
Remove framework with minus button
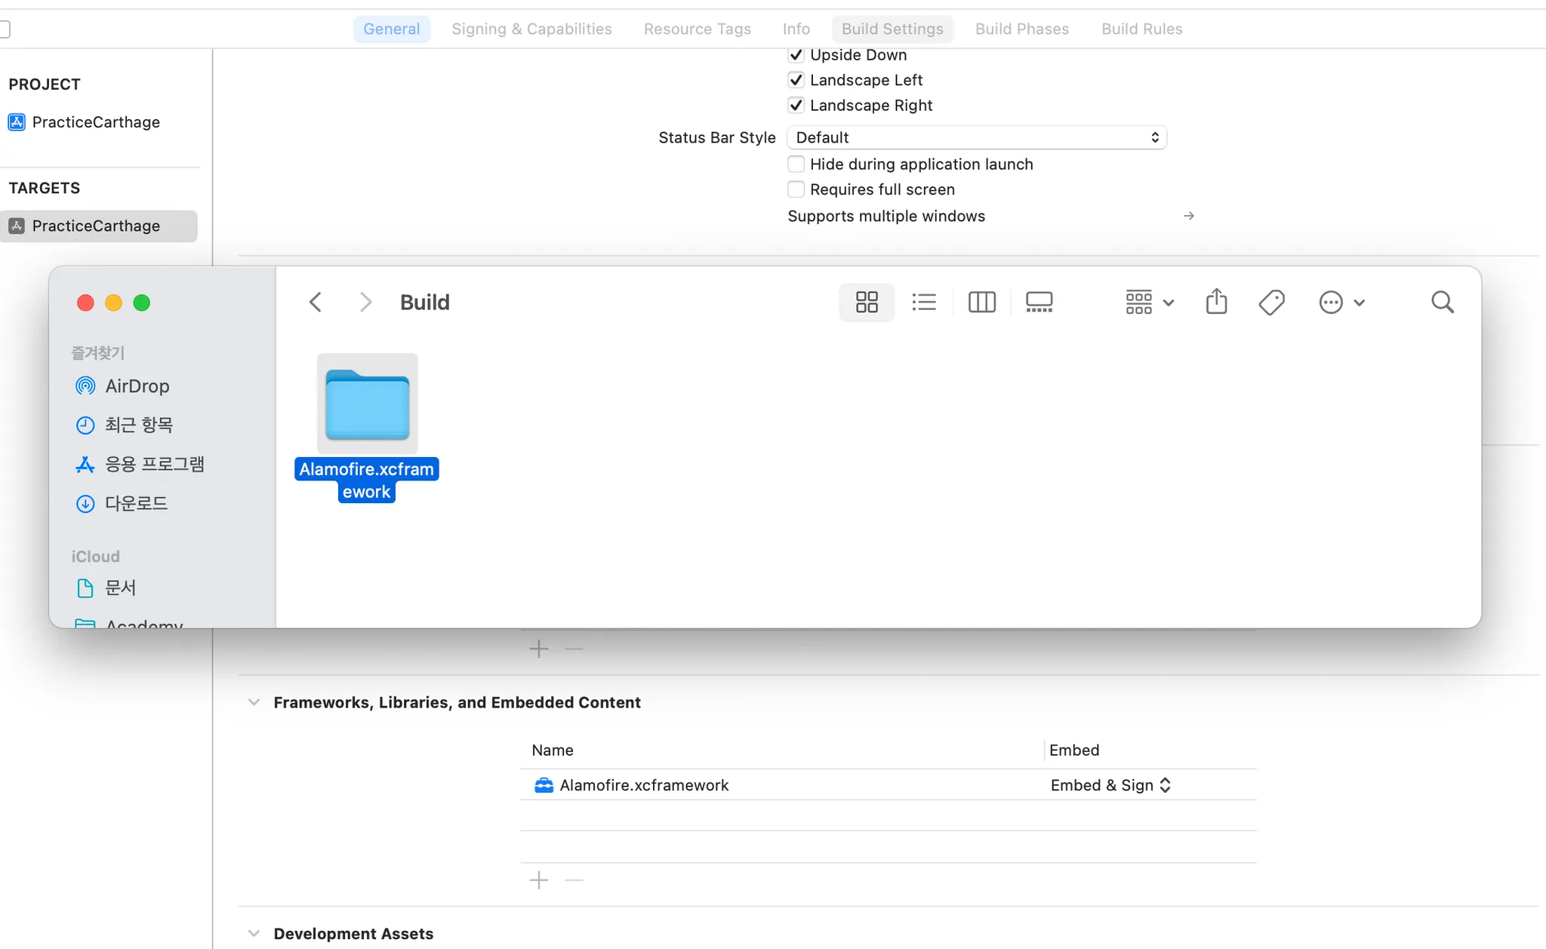coord(574,880)
